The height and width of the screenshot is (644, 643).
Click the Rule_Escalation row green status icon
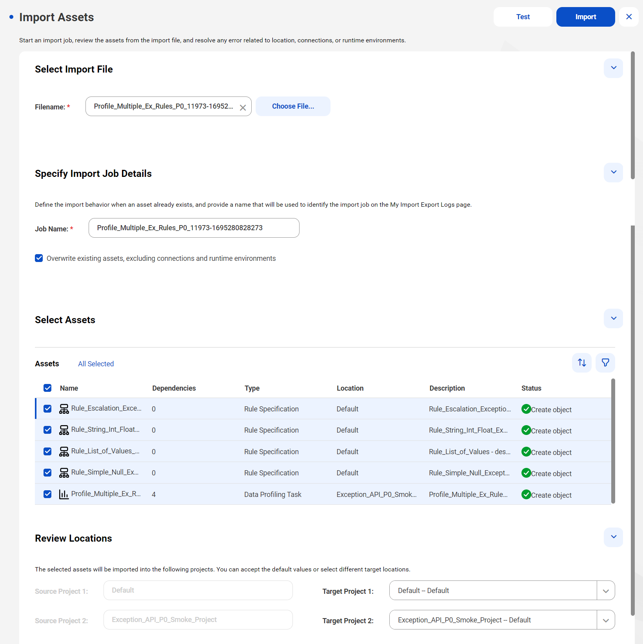[526, 409]
